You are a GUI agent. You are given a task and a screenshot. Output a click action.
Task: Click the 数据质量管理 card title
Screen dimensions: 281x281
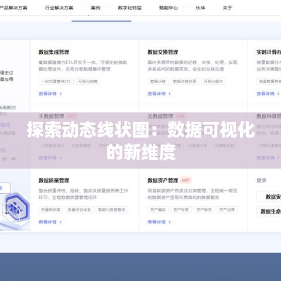(x=54, y=180)
